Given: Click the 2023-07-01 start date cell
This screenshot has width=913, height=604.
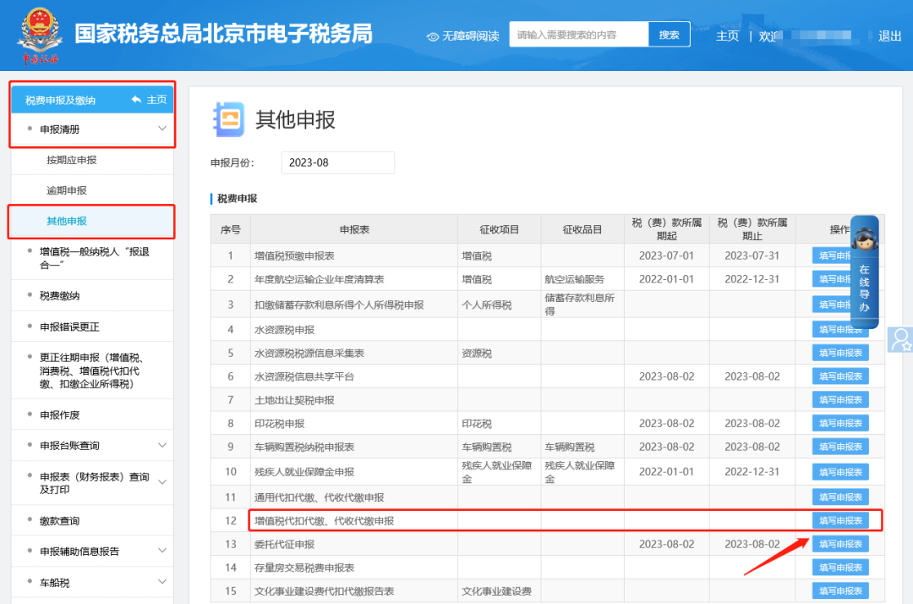Looking at the screenshot, I should pyautogui.click(x=667, y=255).
